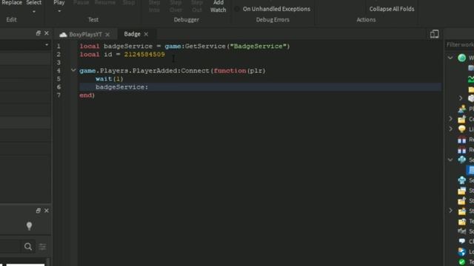
Task: Select the TestService green check icon
Action: click(x=462, y=262)
